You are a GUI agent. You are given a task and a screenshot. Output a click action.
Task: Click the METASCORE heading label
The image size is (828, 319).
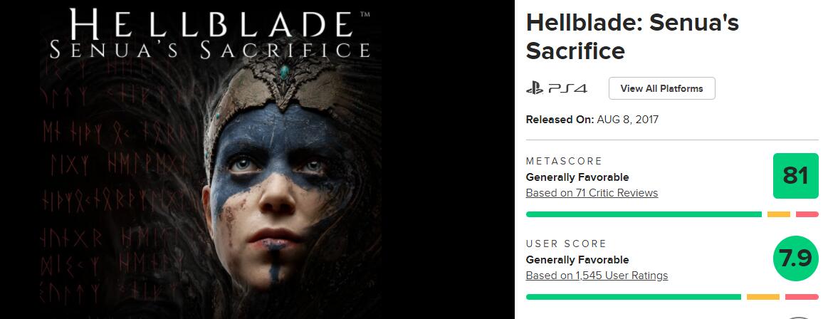coord(564,161)
